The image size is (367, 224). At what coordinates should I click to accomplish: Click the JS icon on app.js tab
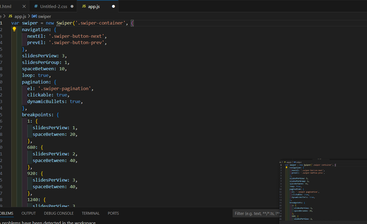click(x=84, y=6)
